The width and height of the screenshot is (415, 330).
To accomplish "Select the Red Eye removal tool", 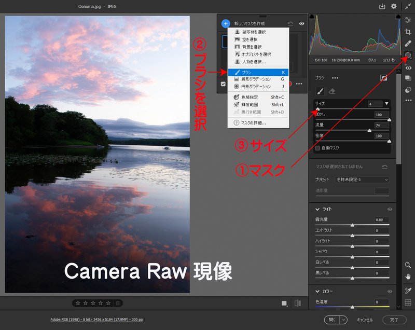I will point(408,67).
